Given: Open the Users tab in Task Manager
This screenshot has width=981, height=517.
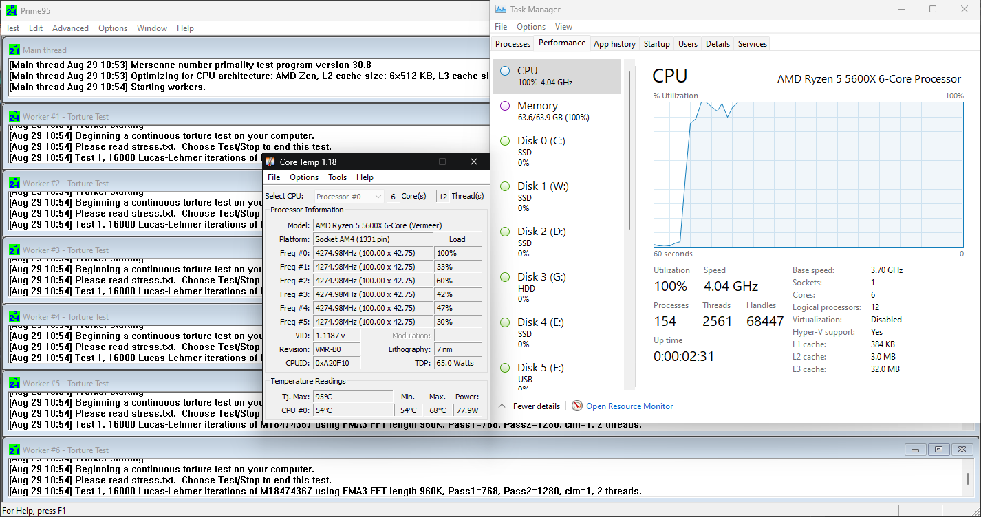Looking at the screenshot, I should 688,44.
